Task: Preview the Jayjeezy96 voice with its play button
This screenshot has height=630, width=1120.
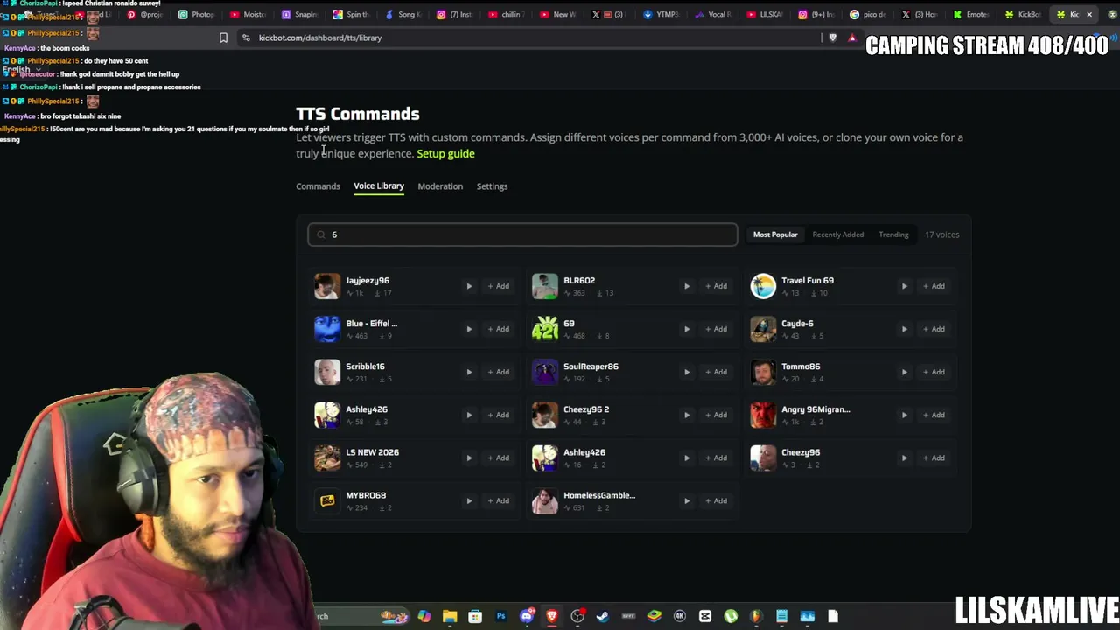Action: 469,286
